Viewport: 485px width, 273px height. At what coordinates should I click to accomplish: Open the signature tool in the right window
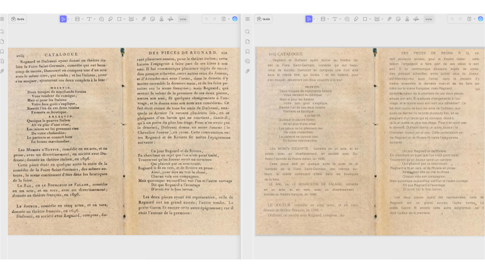tap(416, 19)
